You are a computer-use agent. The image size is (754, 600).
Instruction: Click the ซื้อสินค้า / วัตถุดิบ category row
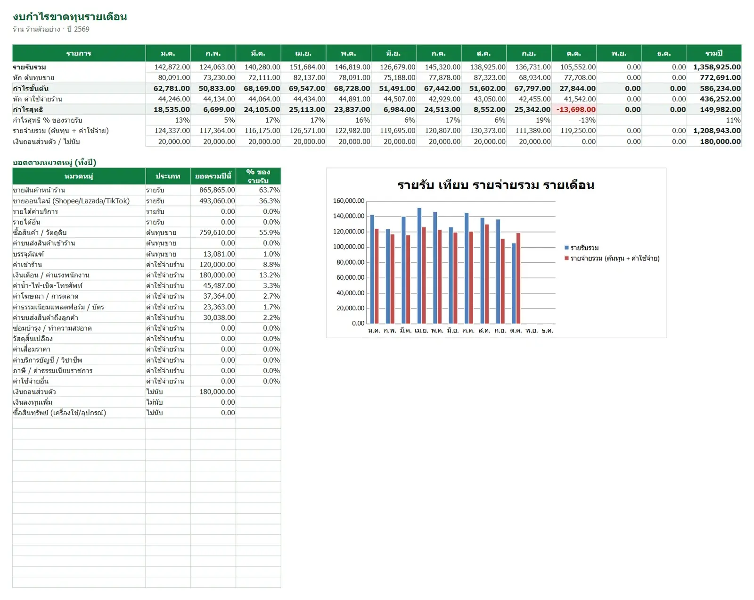147,233
